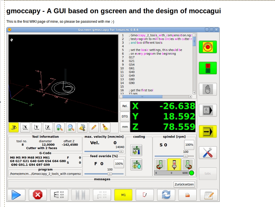Start spindle forward rotation
The width and height of the screenshot is (275, 207).
[x=188, y=164]
